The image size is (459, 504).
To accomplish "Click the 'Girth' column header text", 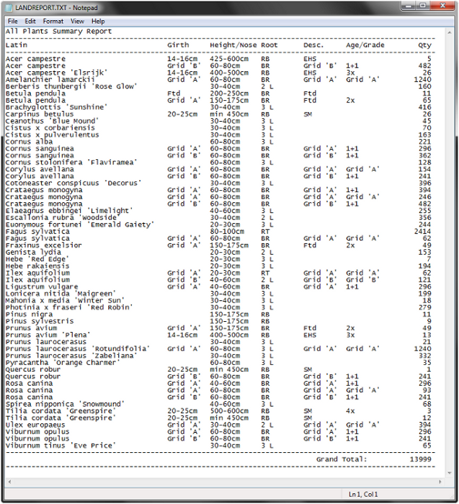I will click(178, 45).
